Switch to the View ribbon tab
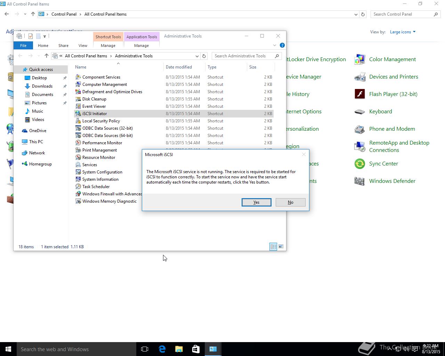Viewport: 445px width, 356px height. point(83,46)
